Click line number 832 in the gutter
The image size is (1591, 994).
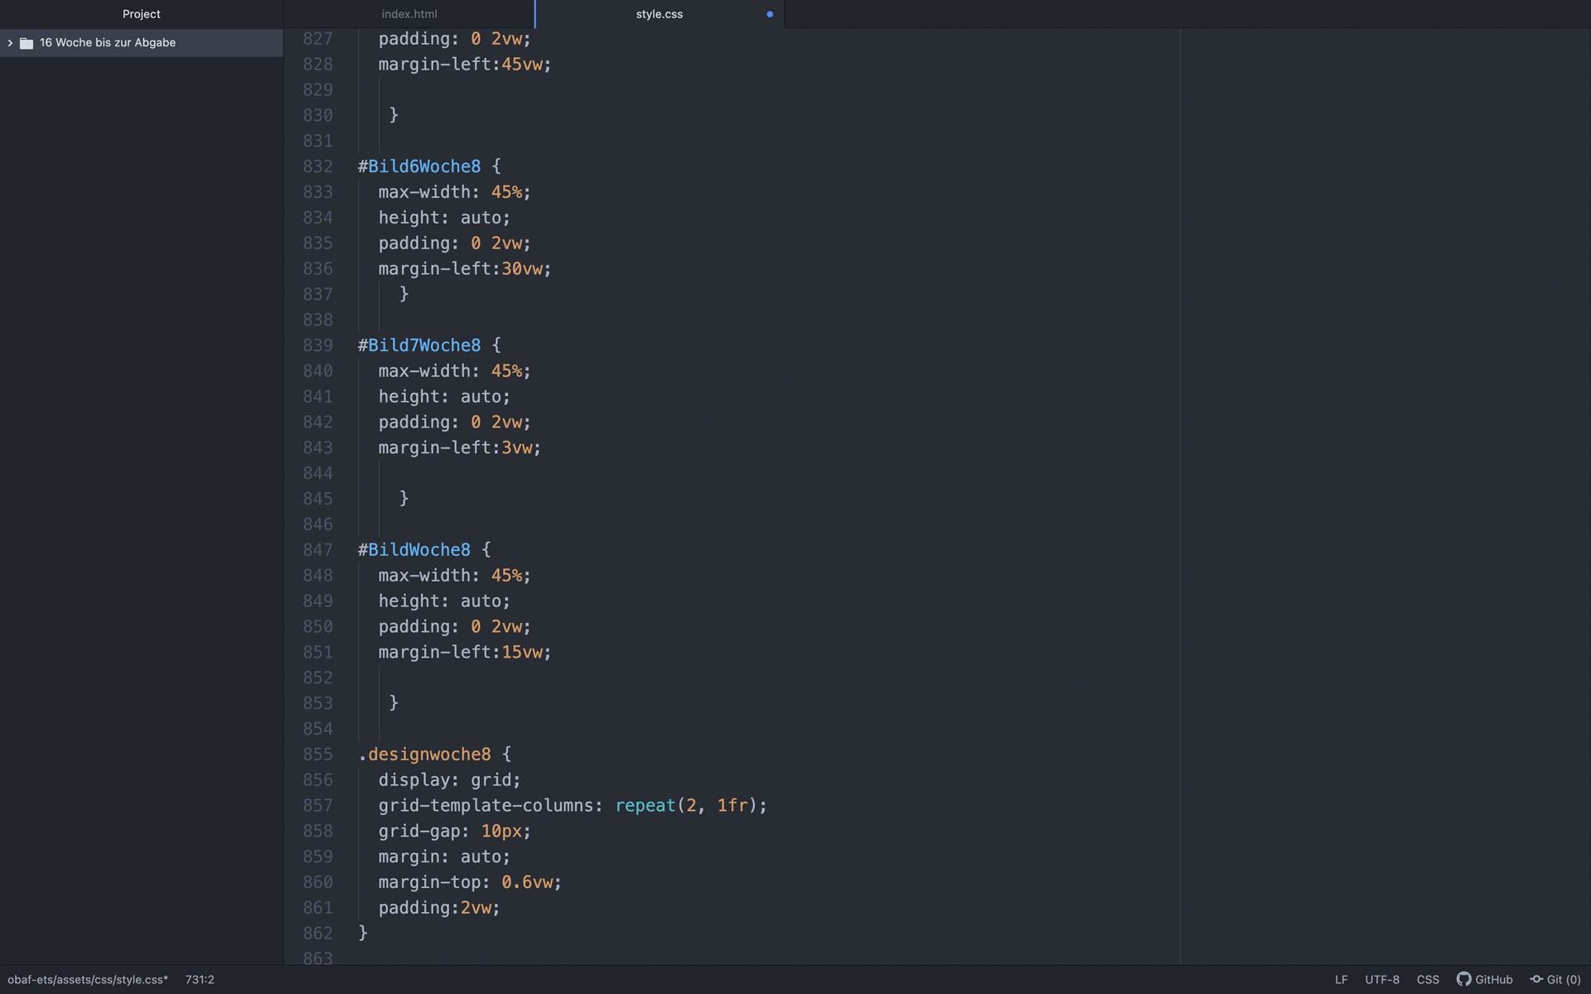click(317, 166)
